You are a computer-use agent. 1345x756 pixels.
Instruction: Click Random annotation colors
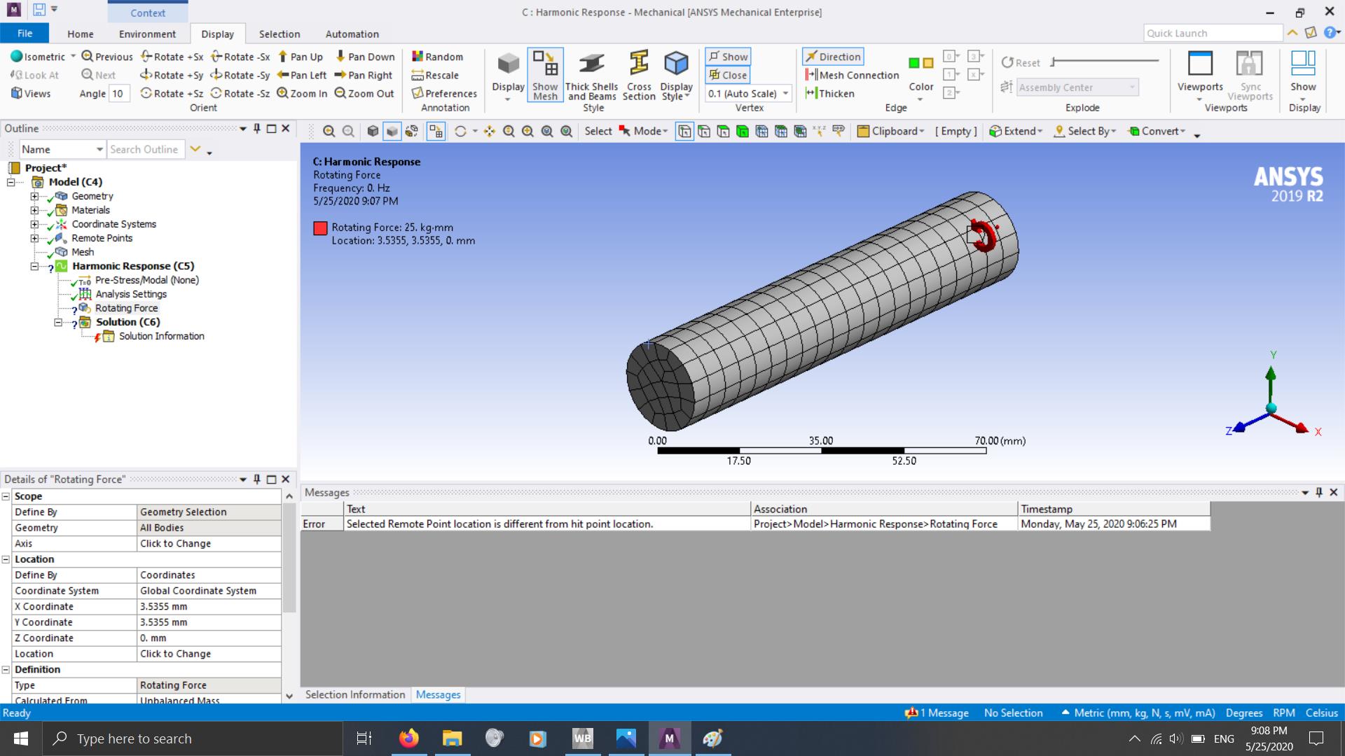click(437, 57)
